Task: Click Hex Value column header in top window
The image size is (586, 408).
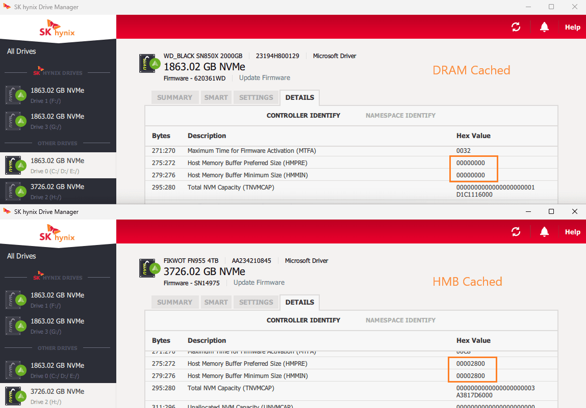Action: (473, 136)
